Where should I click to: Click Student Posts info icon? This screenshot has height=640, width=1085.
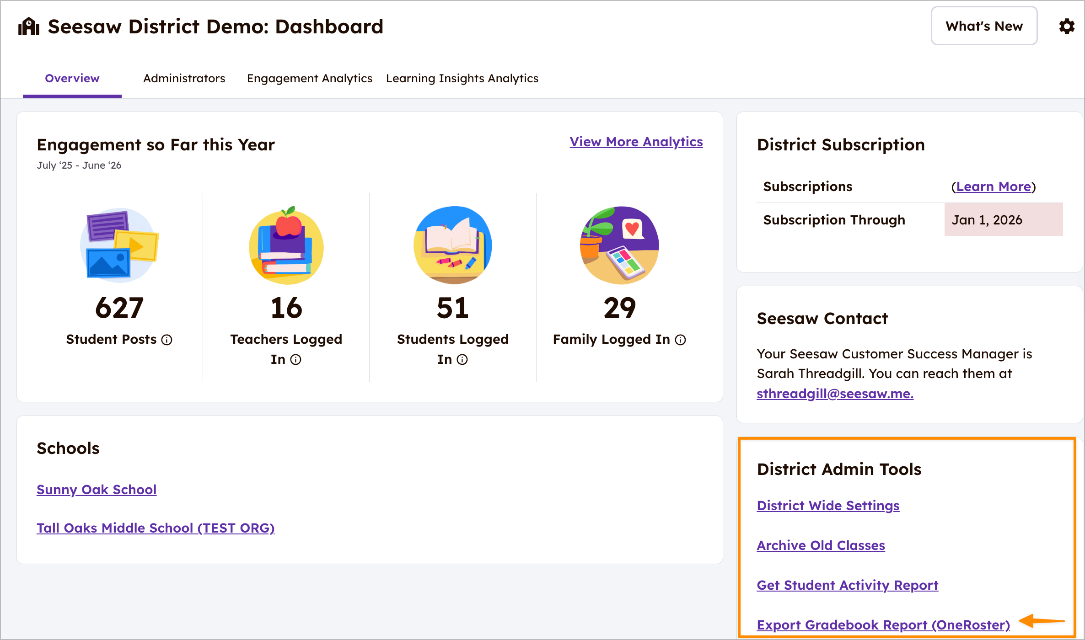(167, 340)
